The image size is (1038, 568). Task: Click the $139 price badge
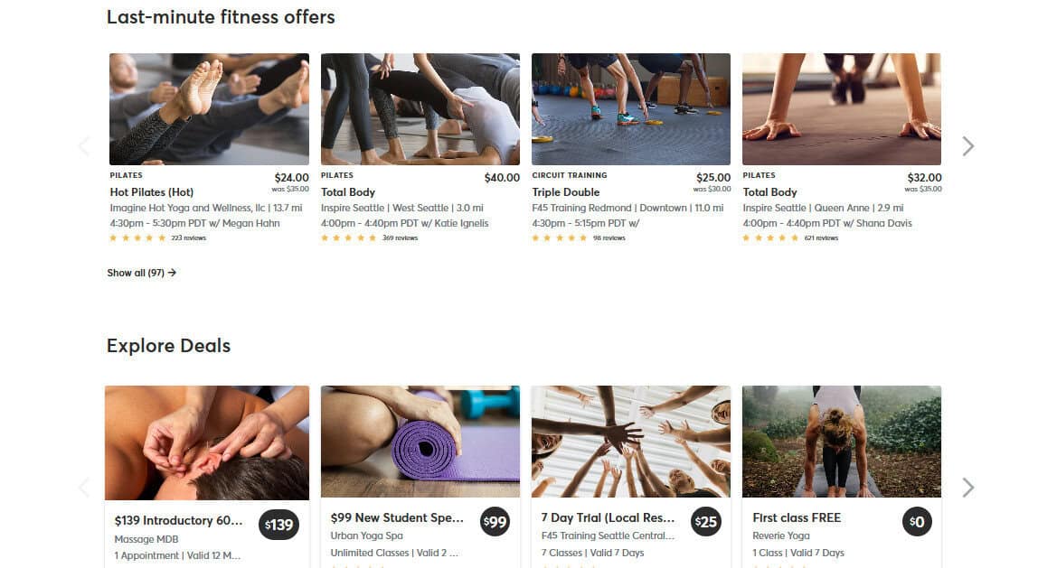click(278, 525)
